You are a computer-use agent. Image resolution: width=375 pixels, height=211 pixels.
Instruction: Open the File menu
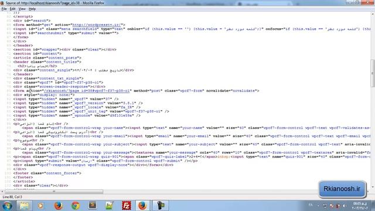4,9
